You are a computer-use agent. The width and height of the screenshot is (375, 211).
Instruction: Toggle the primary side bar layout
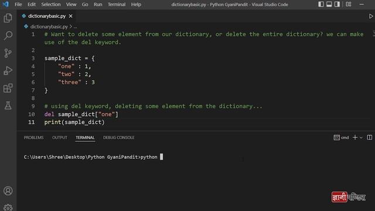(321, 4)
